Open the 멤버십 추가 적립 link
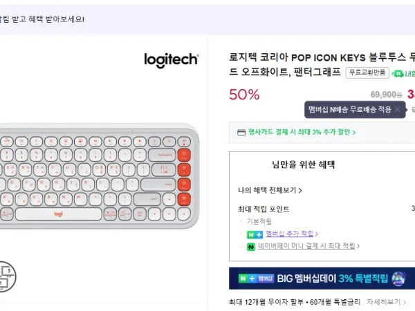Image resolution: width=415 pixels, height=311 pixels. (x=290, y=234)
